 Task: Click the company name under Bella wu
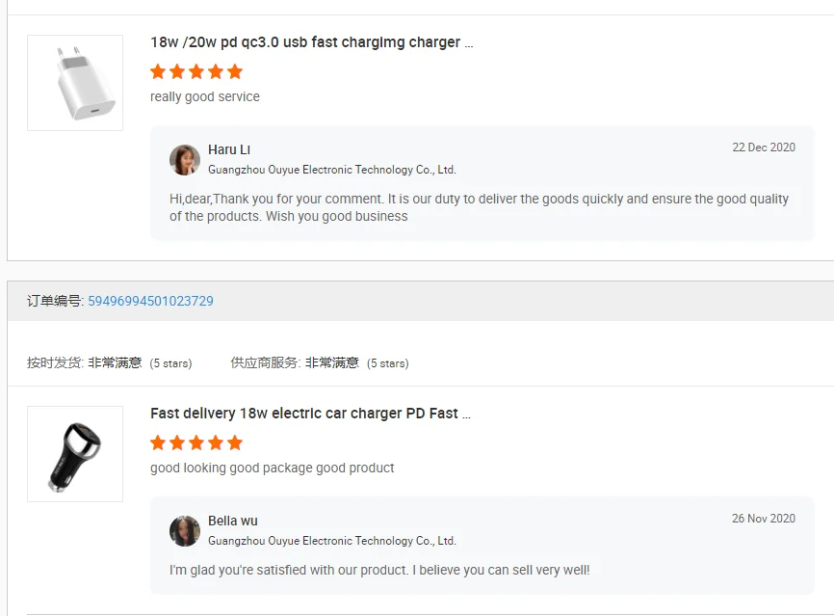(332, 541)
